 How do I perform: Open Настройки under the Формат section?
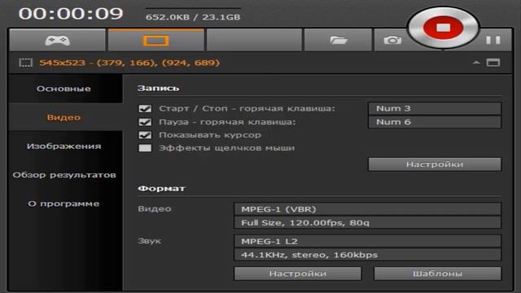(298, 273)
